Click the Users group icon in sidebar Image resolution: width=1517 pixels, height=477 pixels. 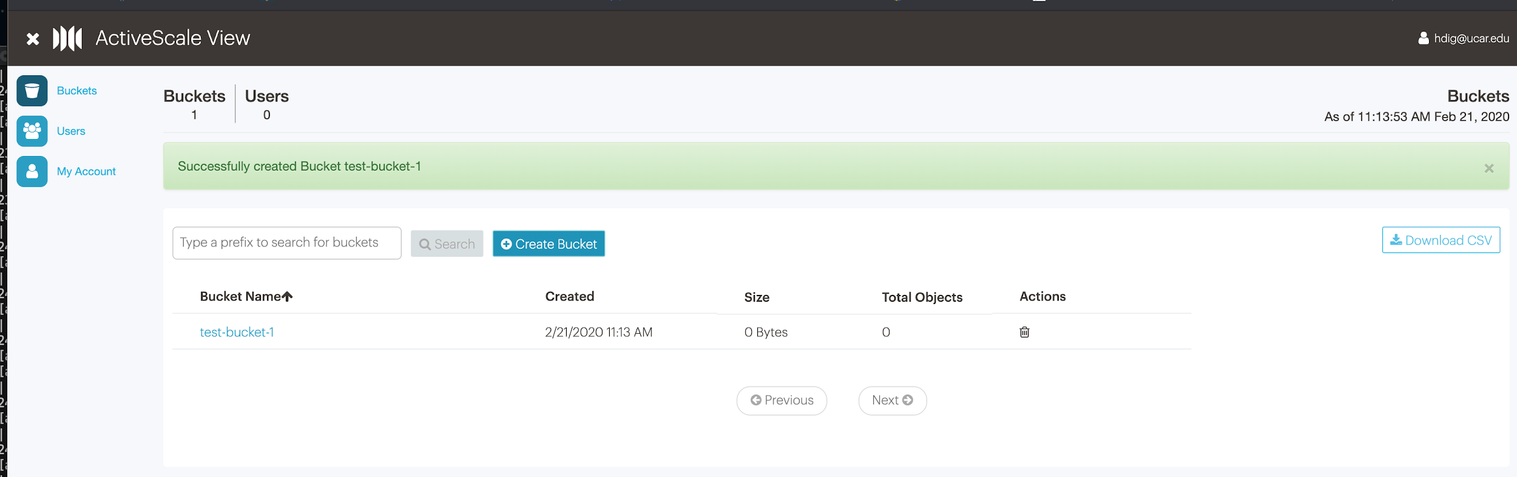(x=32, y=131)
